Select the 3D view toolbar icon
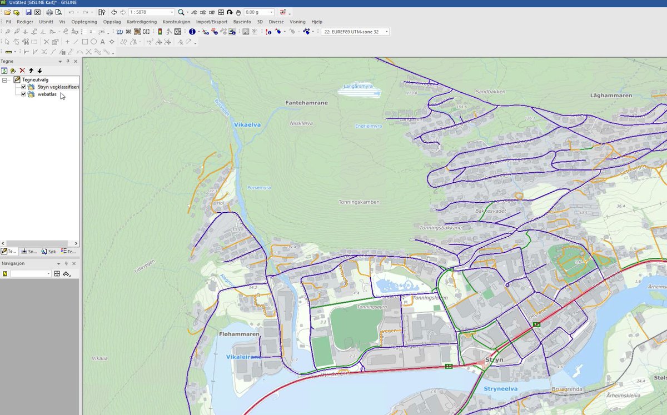667x415 pixels. 120,32
